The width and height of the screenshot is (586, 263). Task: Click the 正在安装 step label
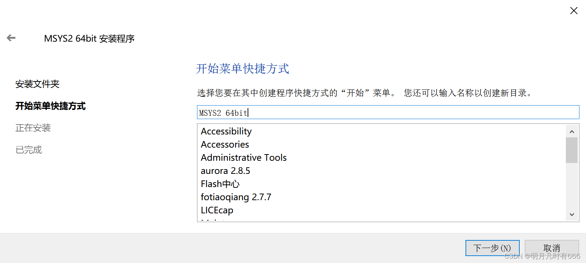coord(33,128)
